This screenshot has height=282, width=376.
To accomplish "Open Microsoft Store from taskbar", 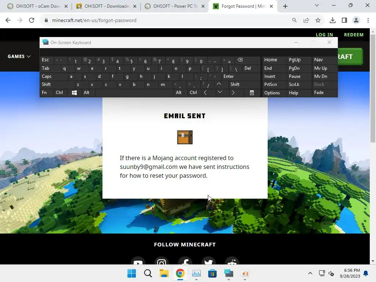I will pyautogui.click(x=213, y=273).
